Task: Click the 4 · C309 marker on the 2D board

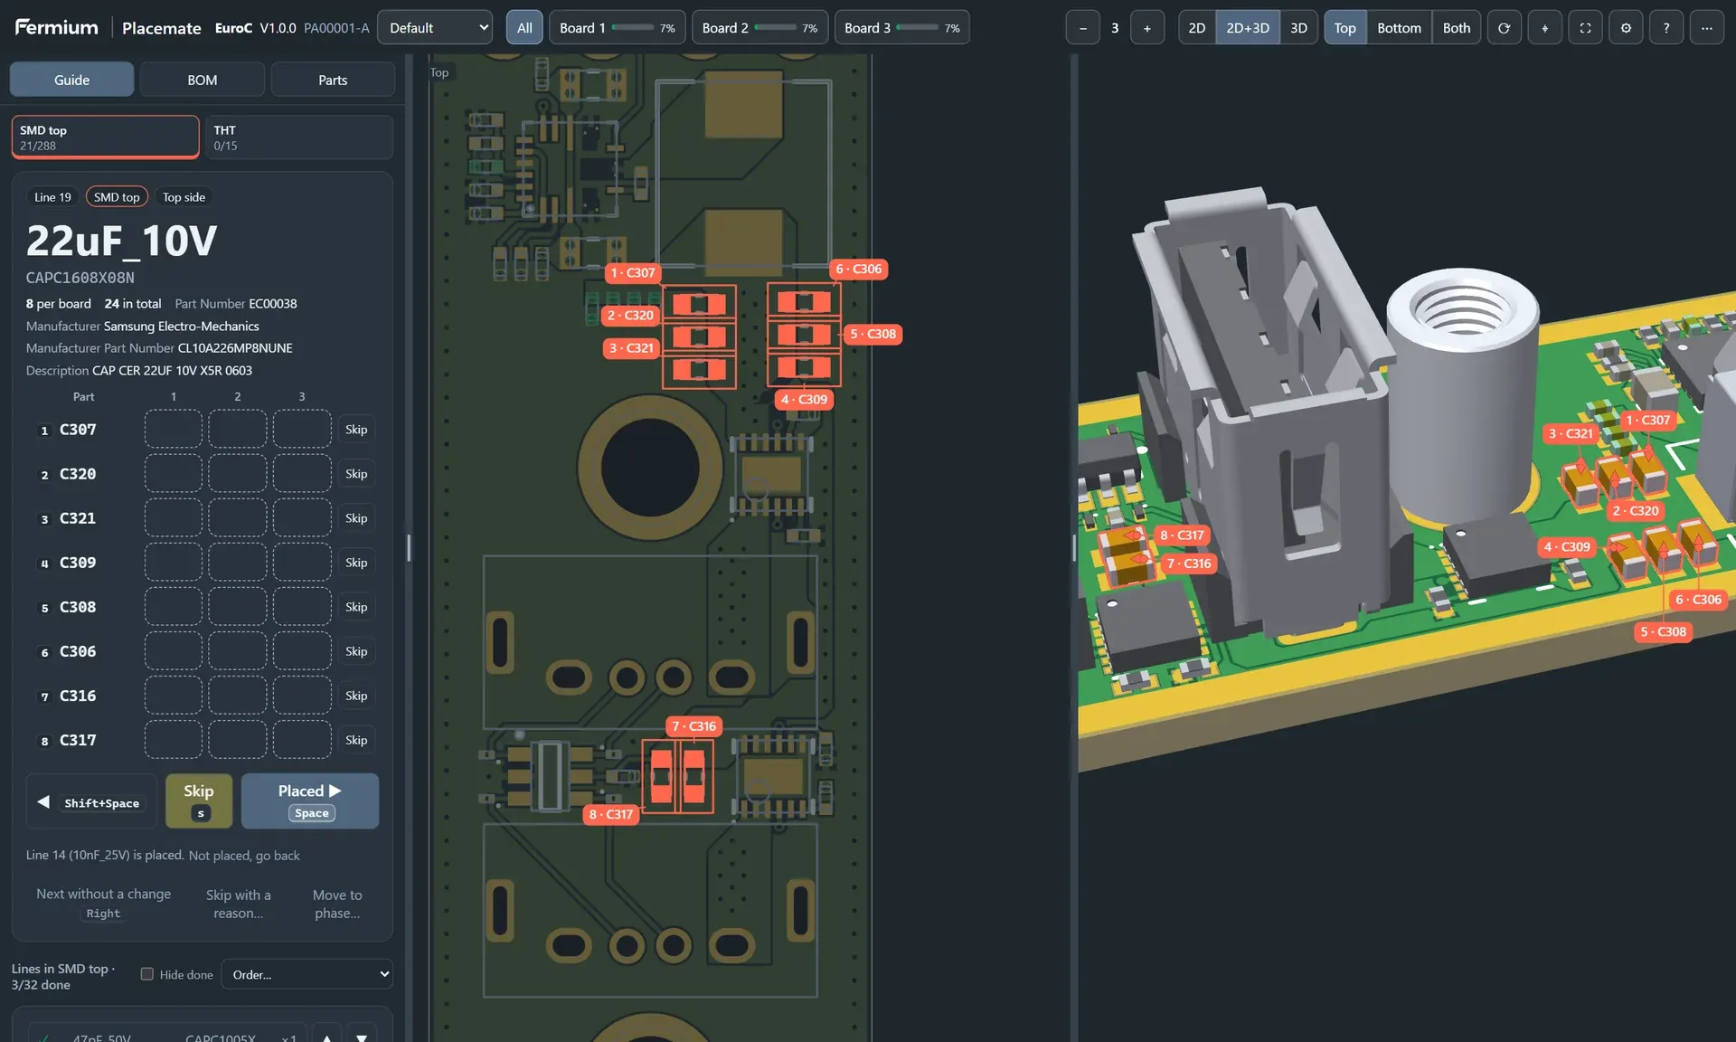Action: click(x=804, y=399)
